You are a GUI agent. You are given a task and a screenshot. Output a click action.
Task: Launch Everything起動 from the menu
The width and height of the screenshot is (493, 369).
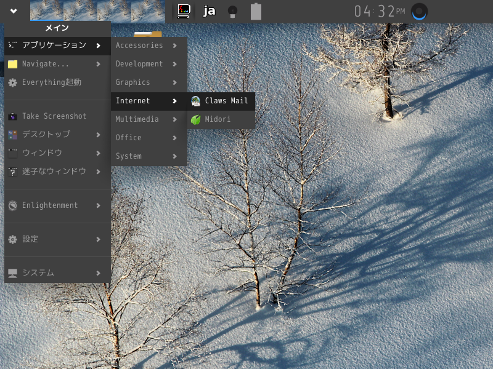tap(57, 82)
